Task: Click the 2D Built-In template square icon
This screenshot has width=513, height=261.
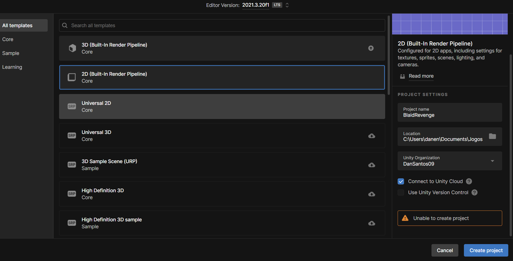Action: pos(72,77)
